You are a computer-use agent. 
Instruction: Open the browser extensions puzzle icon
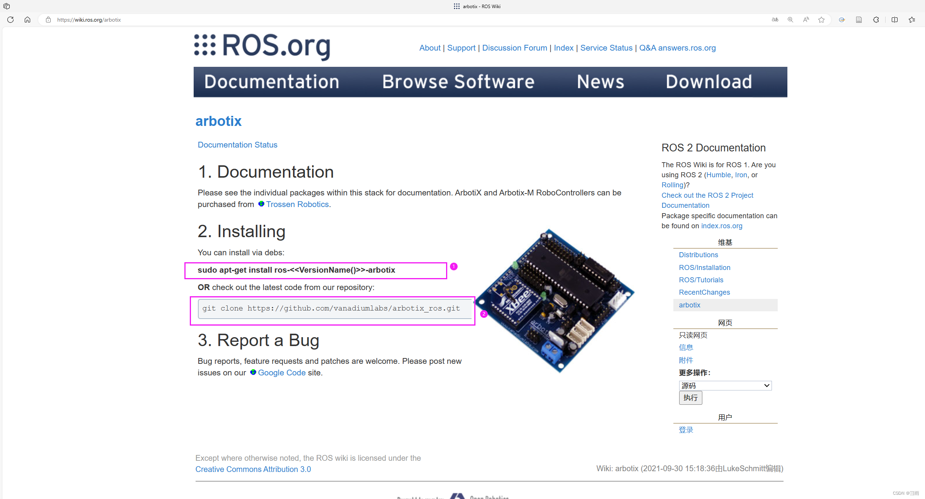[876, 20]
